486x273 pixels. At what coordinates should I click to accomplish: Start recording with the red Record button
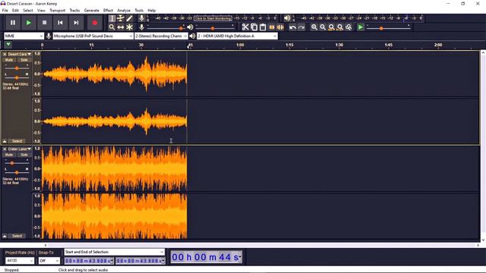tap(95, 23)
